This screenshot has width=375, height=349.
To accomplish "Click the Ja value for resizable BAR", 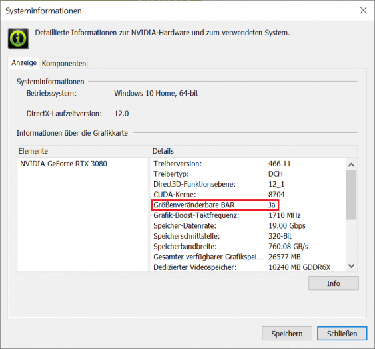I will [x=272, y=205].
